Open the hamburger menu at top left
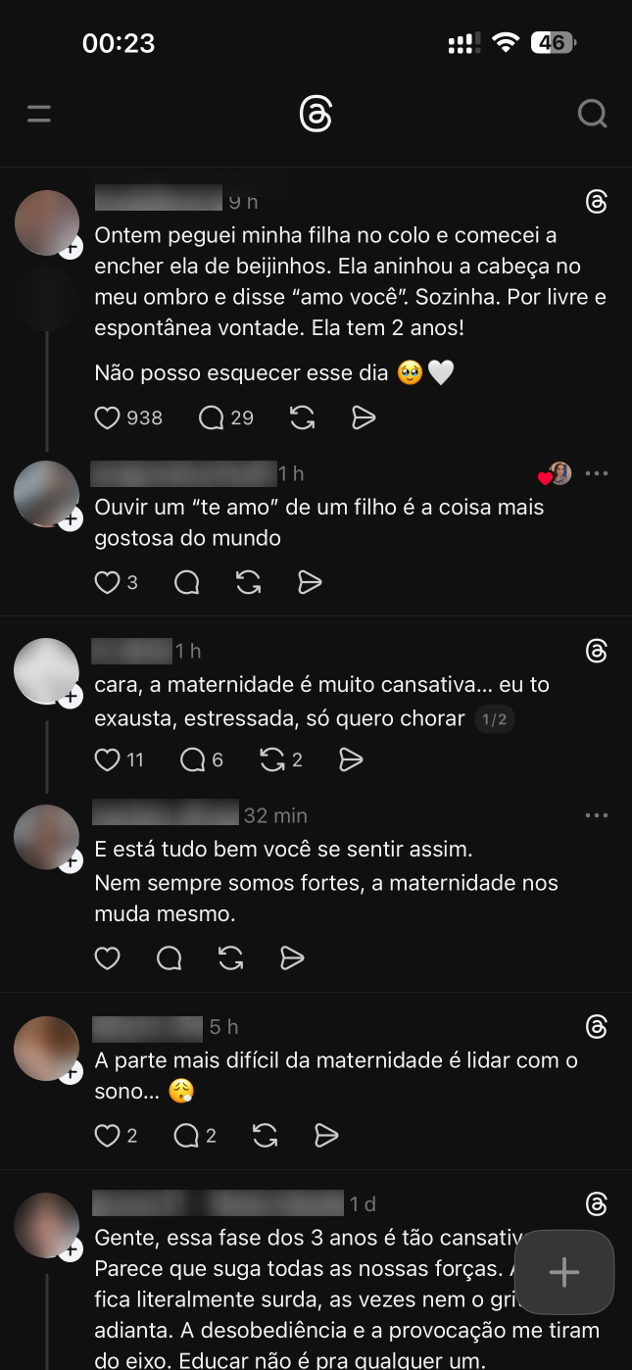The width and height of the screenshot is (632, 1370). click(x=39, y=114)
